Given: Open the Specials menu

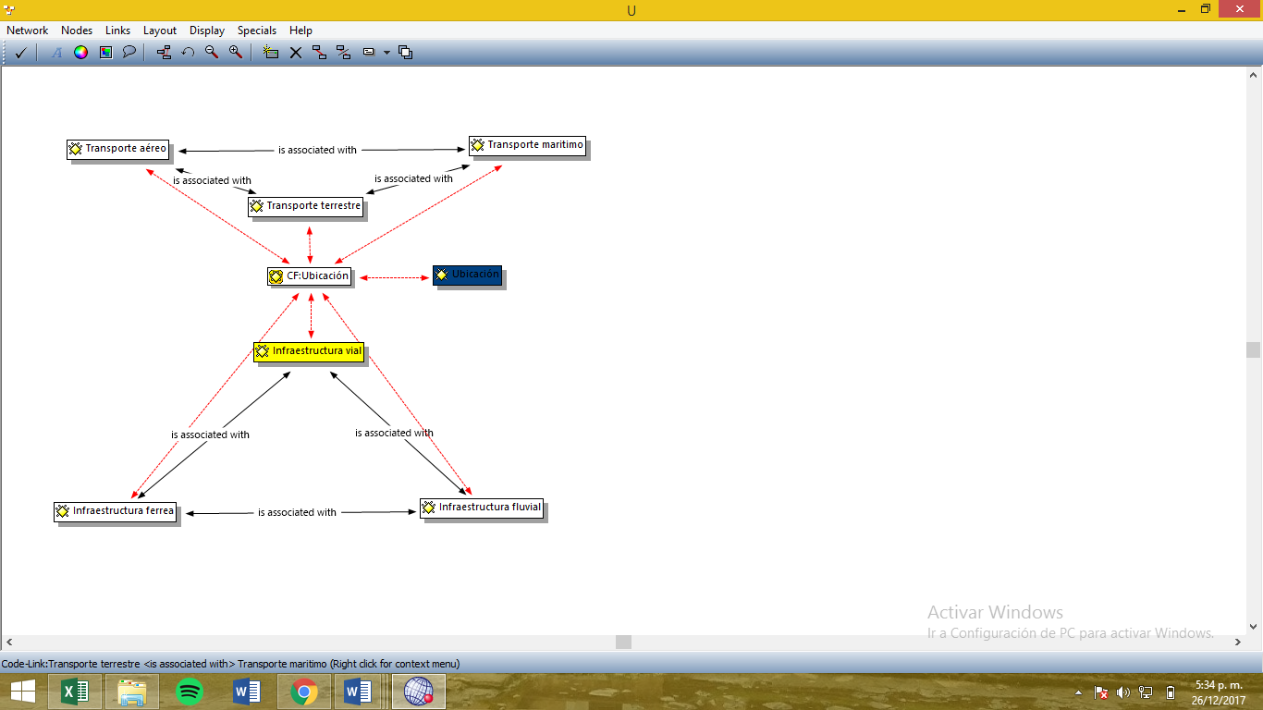Looking at the screenshot, I should (x=257, y=31).
